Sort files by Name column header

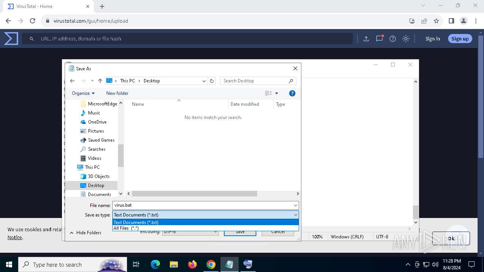138,104
